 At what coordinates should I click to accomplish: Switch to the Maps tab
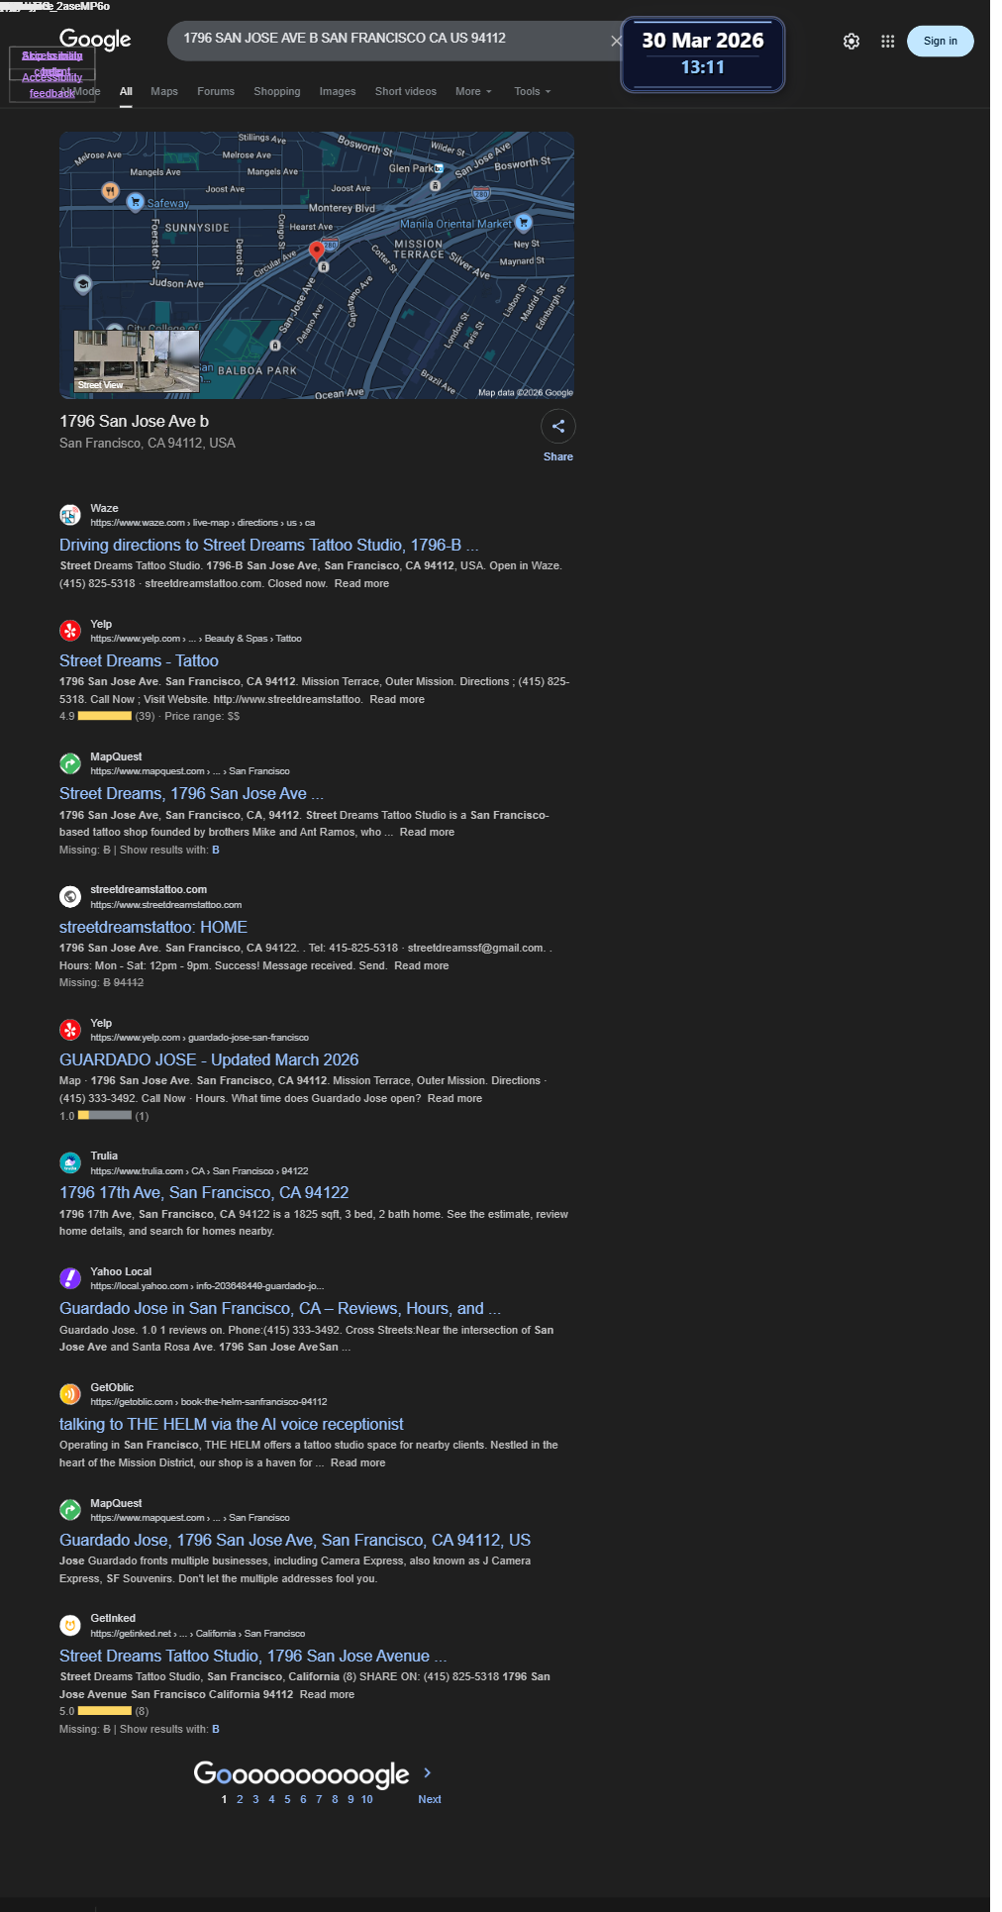(164, 91)
